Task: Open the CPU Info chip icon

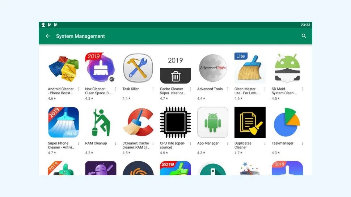Action: (175, 122)
